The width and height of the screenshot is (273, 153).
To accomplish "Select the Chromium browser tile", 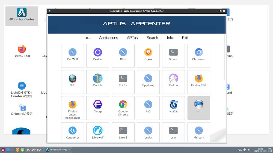I will [x=199, y=53].
